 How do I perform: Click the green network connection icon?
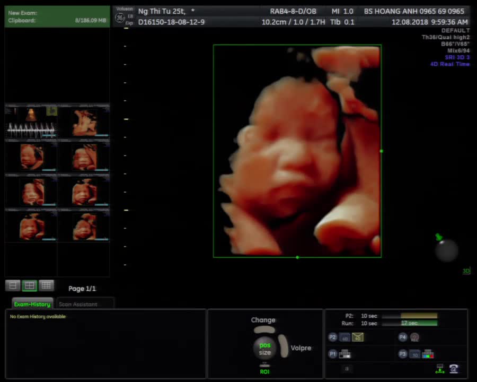[x=440, y=369]
